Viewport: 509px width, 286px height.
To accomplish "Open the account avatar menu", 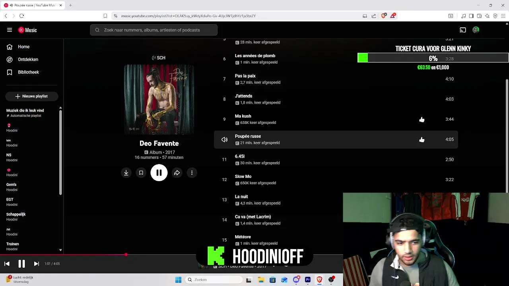I will coord(476,30).
